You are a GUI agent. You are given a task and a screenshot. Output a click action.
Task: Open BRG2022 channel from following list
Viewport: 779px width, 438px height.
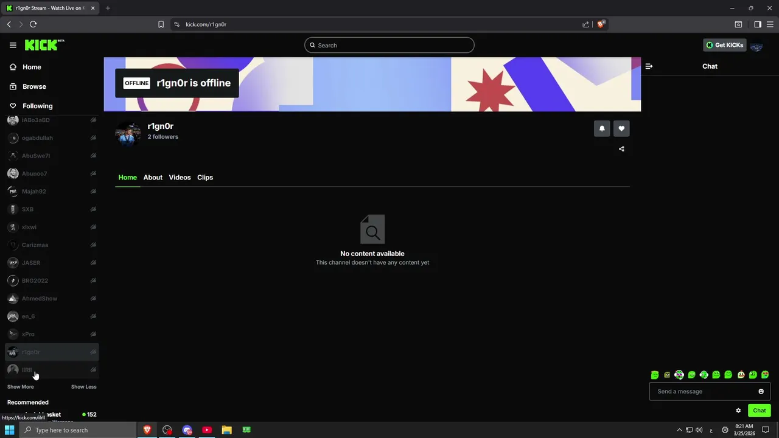tap(52, 280)
